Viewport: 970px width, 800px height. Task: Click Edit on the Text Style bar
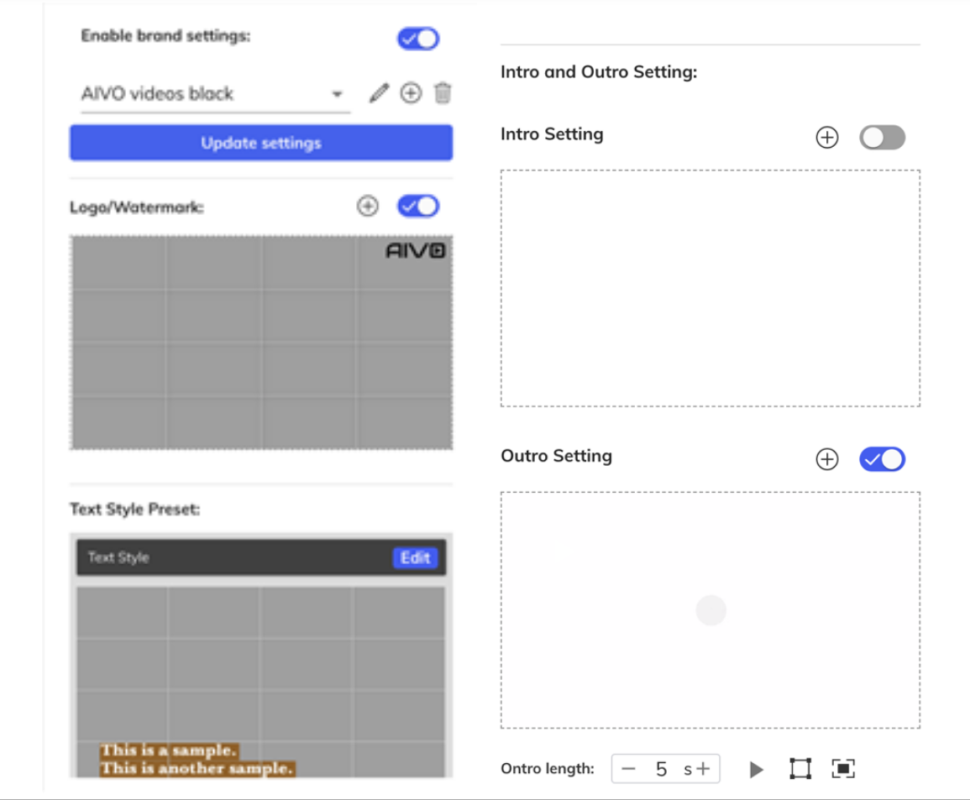(x=415, y=558)
